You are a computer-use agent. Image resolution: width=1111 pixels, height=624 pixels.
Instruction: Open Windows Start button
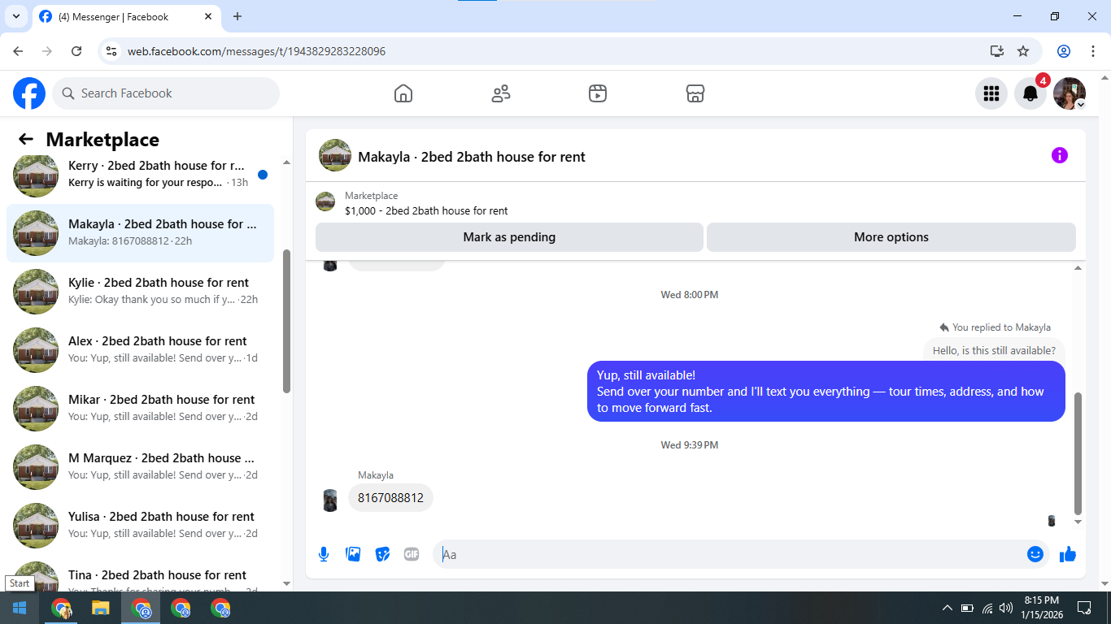point(20,608)
